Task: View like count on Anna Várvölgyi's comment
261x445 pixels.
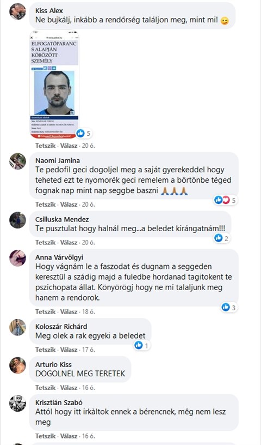Action: pos(229,308)
